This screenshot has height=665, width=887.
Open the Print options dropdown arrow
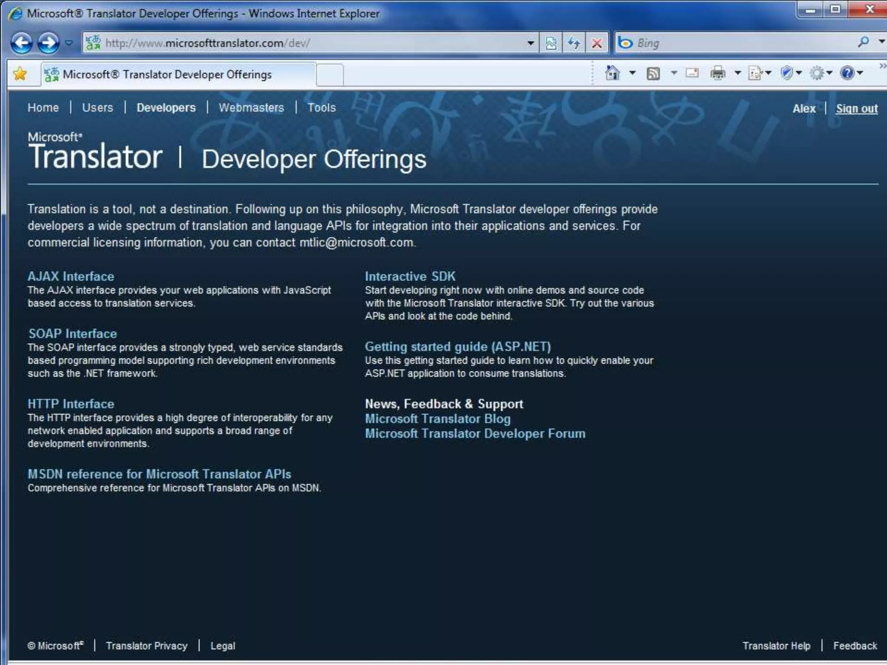[738, 73]
